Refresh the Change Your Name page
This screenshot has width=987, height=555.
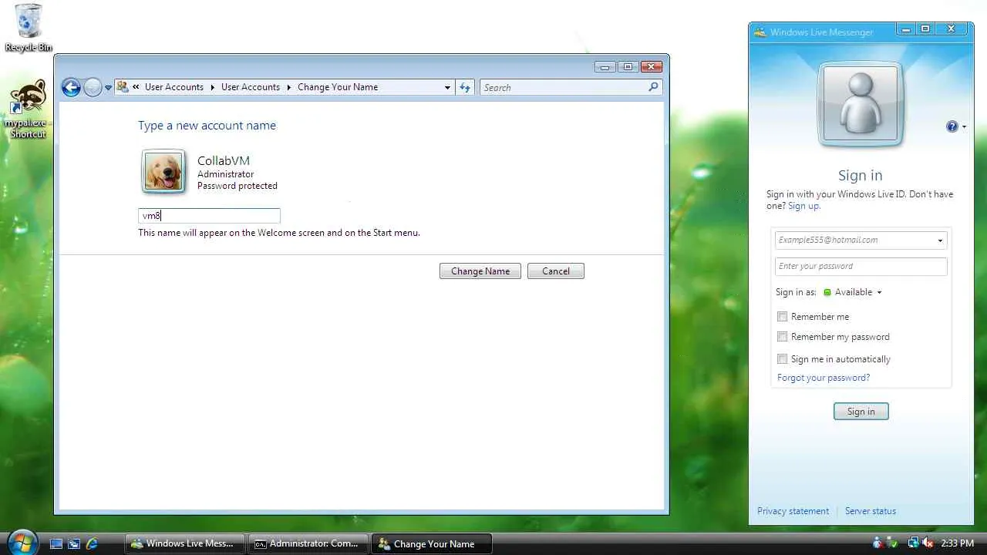[465, 87]
